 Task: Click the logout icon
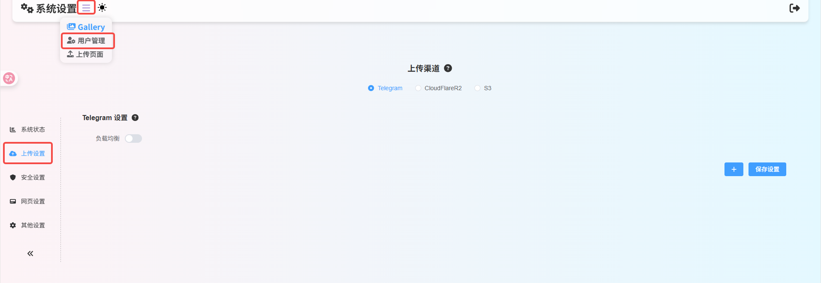point(794,8)
